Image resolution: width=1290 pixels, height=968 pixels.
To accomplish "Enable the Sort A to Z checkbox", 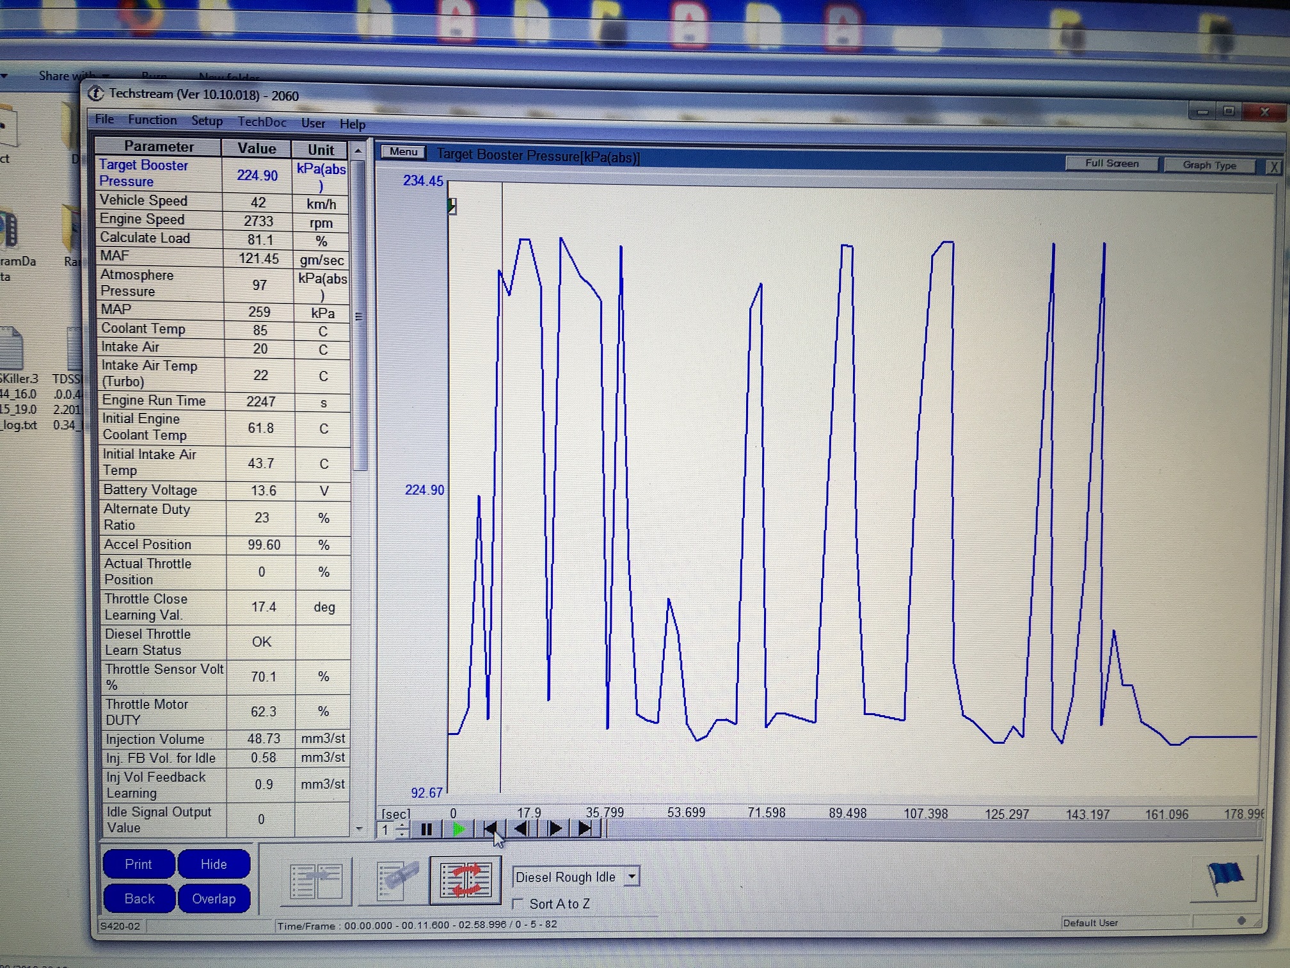I will pyautogui.click(x=518, y=904).
